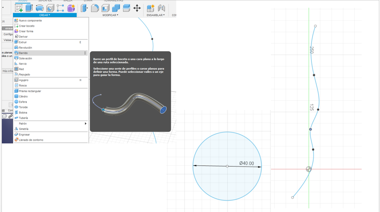Screen dimensions: 380x212
Task: Select the circle's center point
Action: [x=227, y=166]
